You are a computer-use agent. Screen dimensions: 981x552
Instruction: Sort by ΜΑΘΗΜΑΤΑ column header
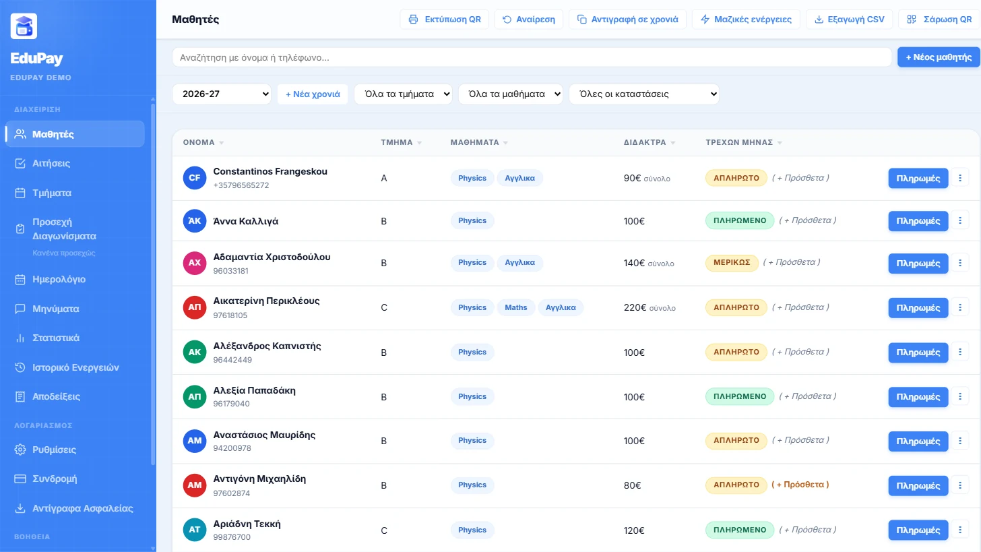pyautogui.click(x=479, y=142)
